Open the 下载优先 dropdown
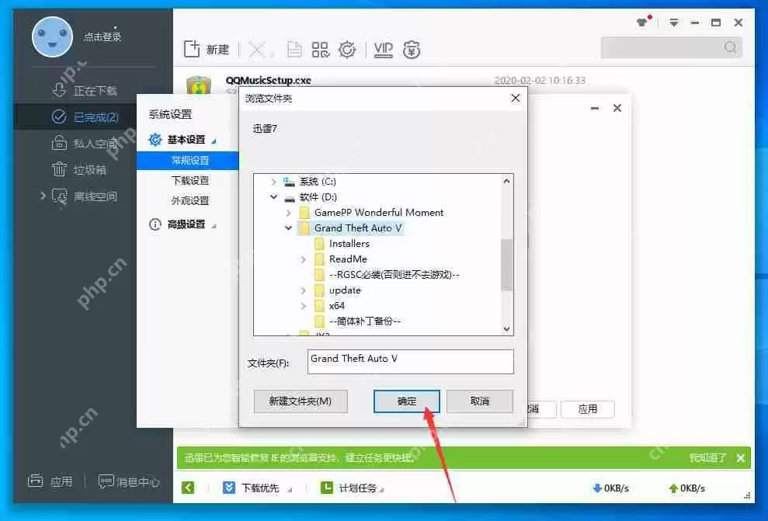This screenshot has width=768, height=521. (257, 488)
